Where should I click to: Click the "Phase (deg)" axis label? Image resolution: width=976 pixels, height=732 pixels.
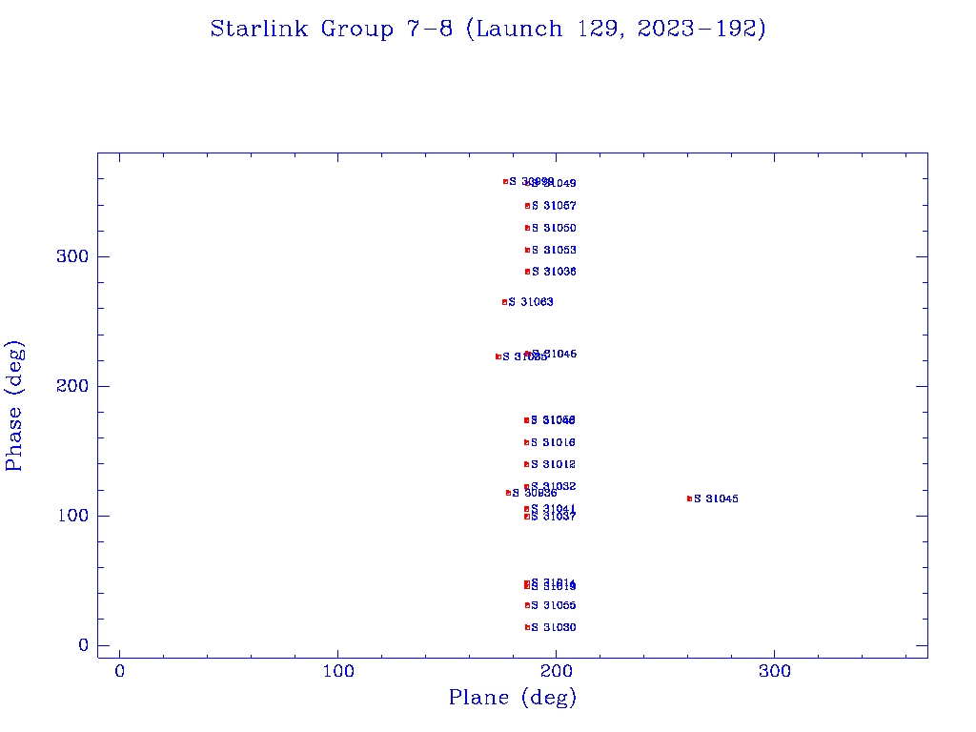point(14,406)
